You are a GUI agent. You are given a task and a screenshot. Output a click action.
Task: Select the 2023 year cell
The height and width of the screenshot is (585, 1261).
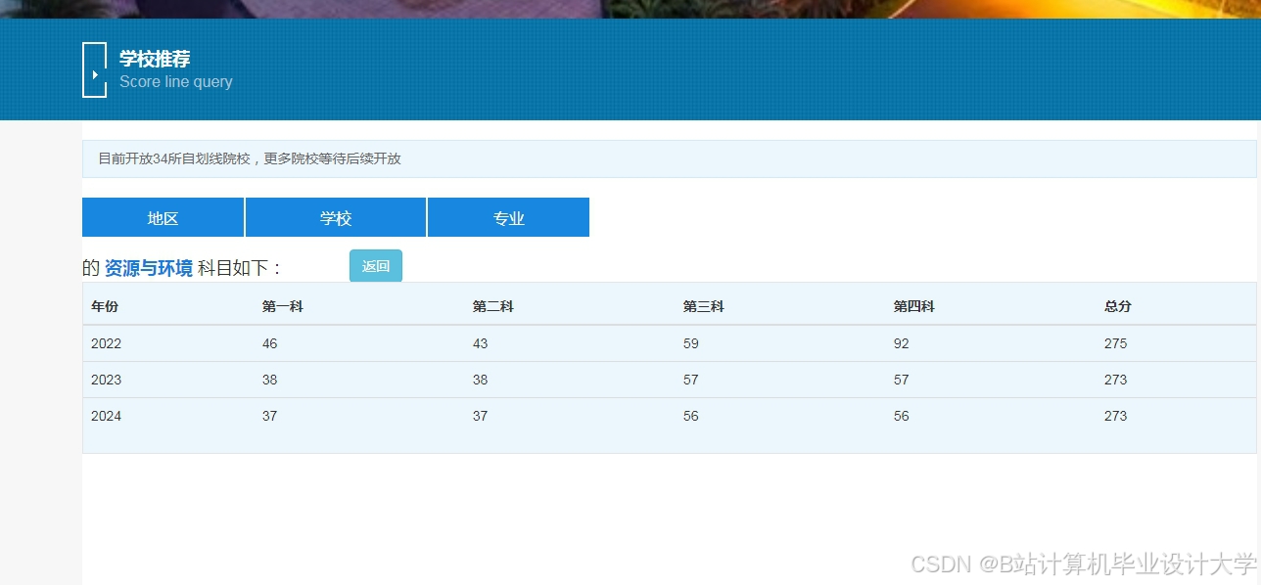[107, 380]
